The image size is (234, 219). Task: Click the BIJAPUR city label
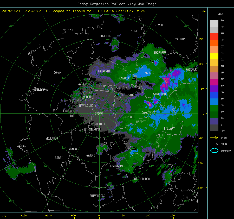coord(106,36)
